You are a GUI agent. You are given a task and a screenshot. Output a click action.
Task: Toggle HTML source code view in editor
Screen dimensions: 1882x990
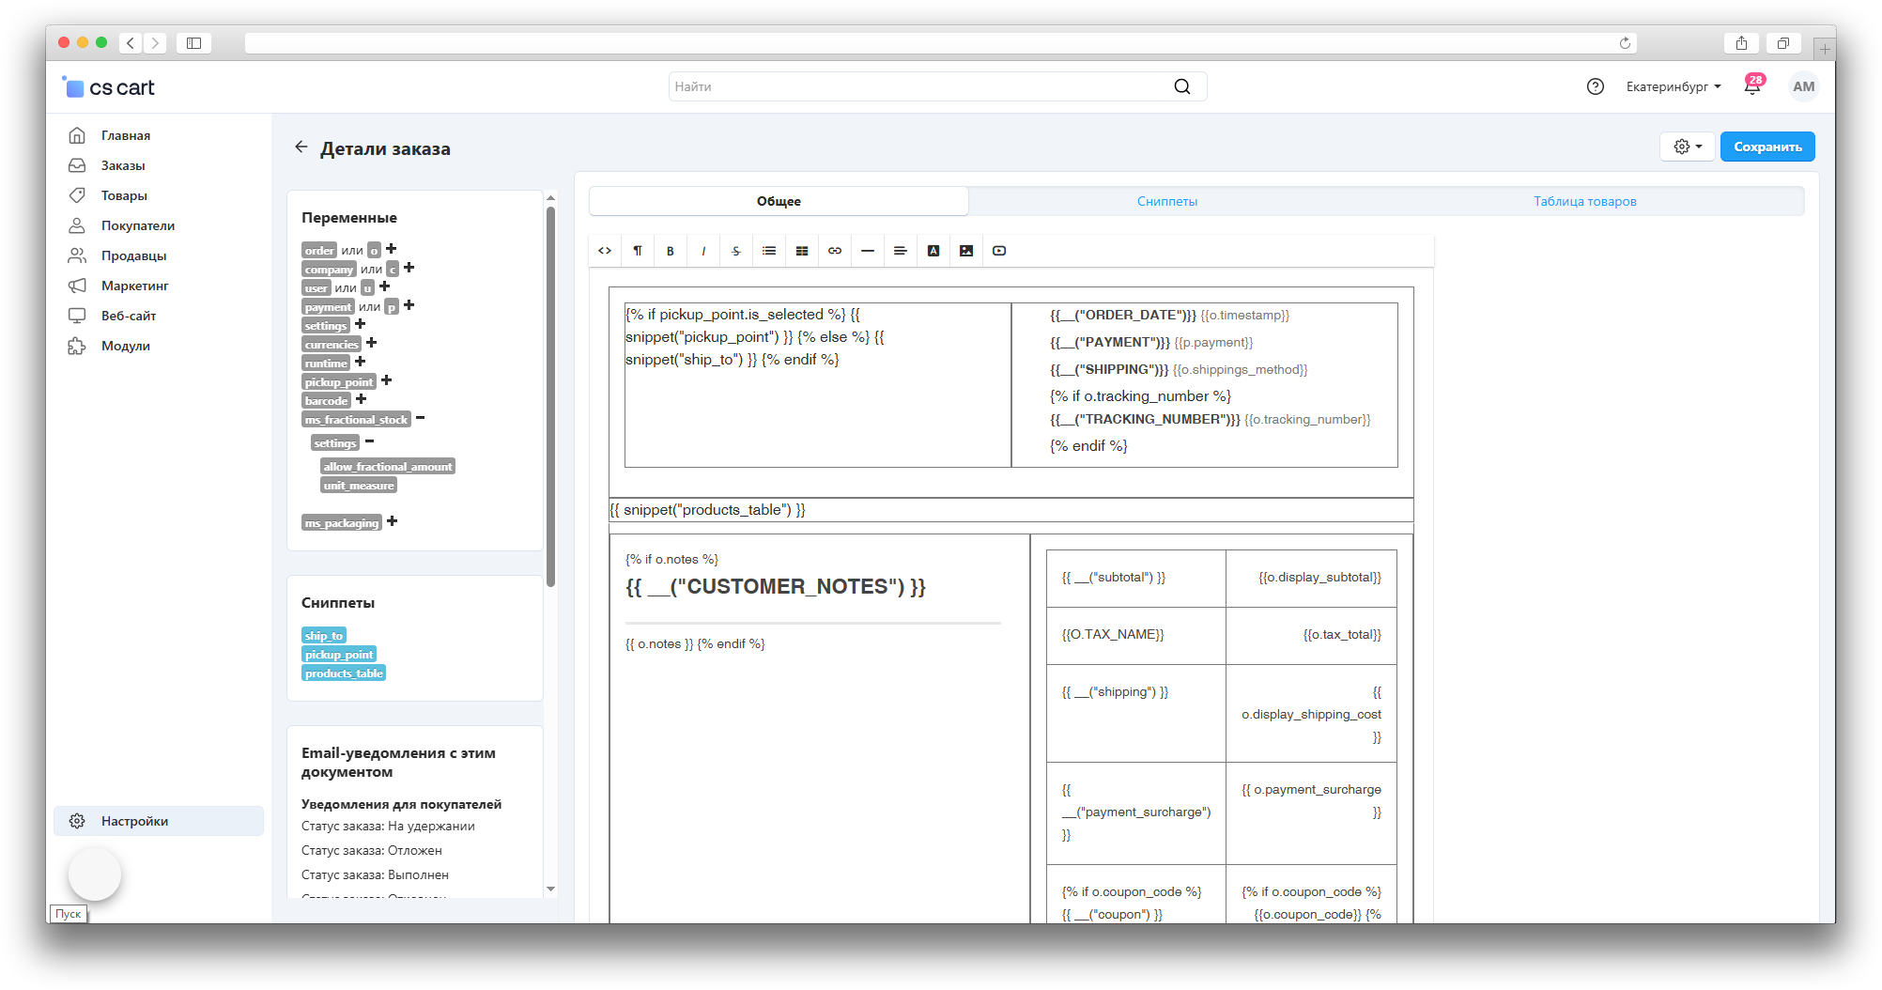pyautogui.click(x=605, y=251)
